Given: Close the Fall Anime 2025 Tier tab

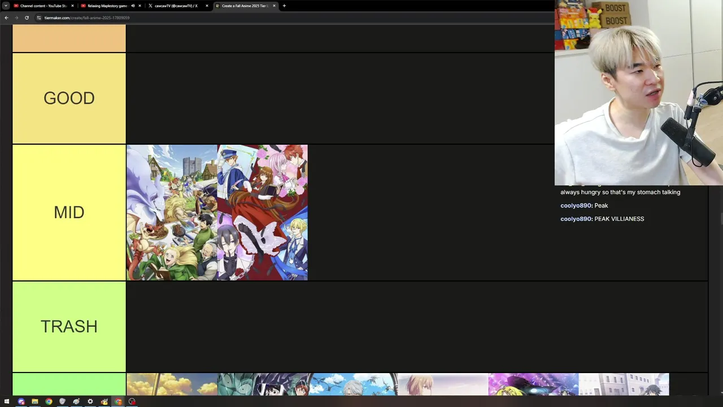Looking at the screenshot, I should click(274, 6).
